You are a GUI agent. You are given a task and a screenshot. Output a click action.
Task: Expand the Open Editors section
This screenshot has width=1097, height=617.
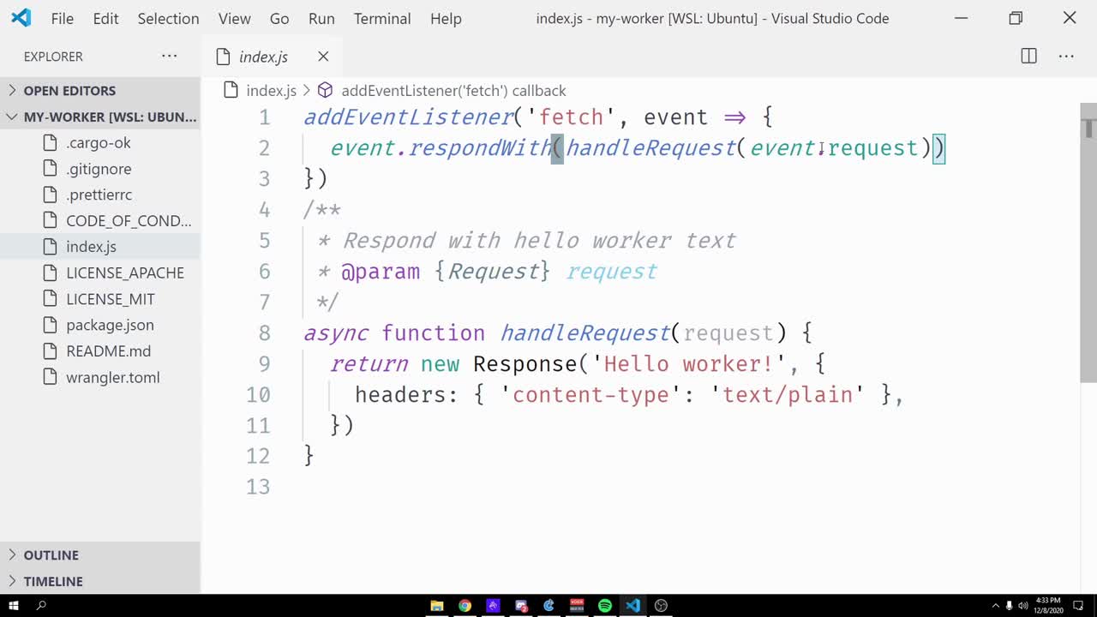pyautogui.click(x=69, y=91)
